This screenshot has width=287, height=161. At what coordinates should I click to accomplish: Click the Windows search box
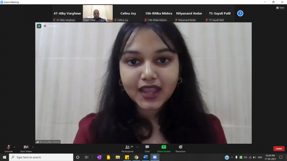(40, 157)
